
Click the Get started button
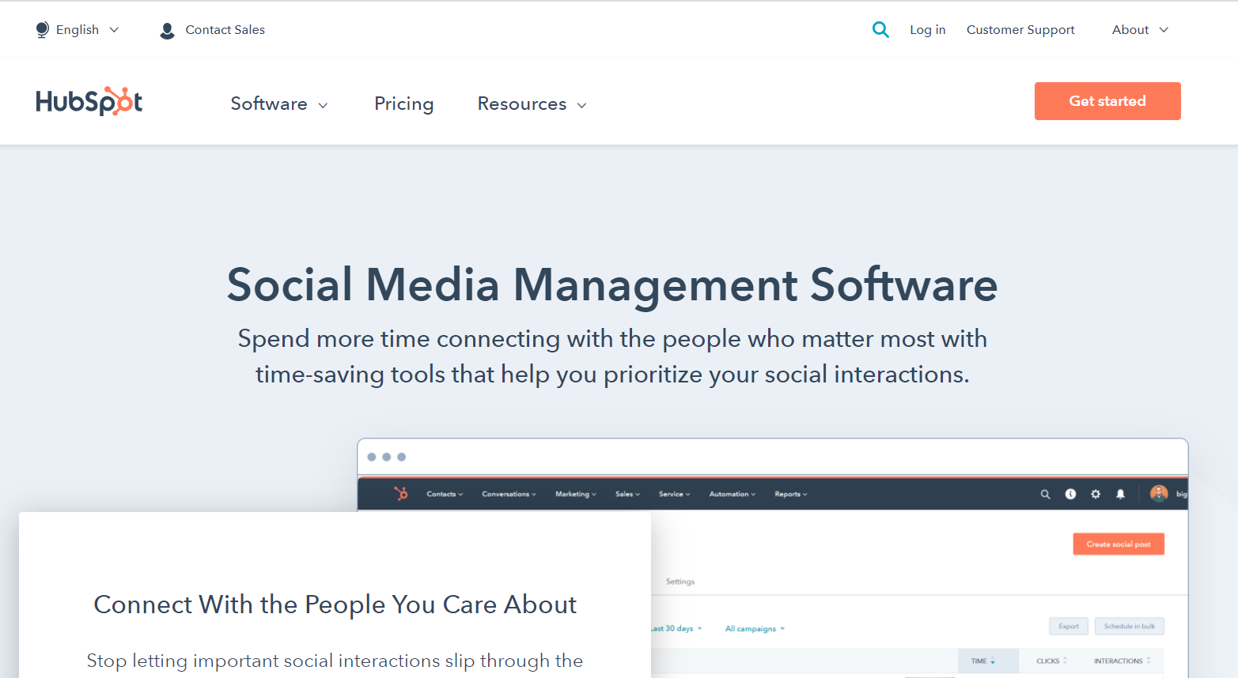click(x=1107, y=101)
